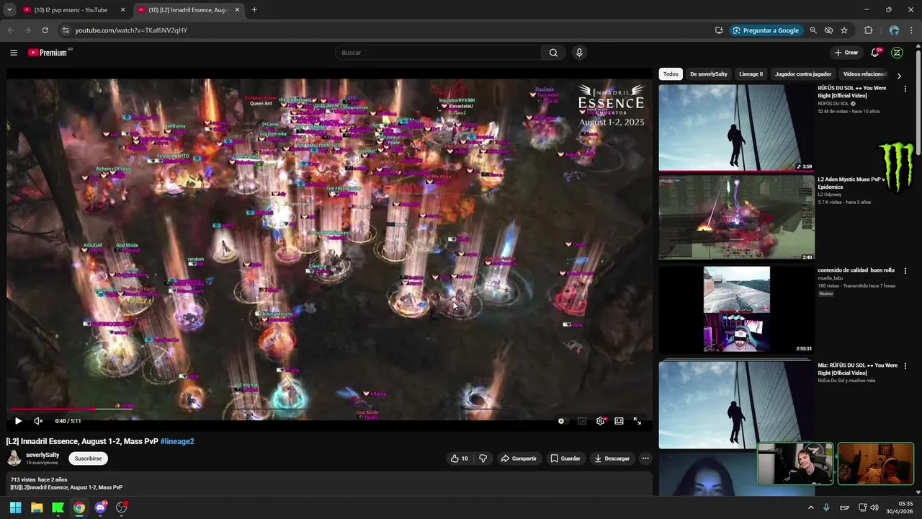This screenshot has height=519, width=922.
Task: Unmute the video using the speaker icon
Action: [x=38, y=421]
